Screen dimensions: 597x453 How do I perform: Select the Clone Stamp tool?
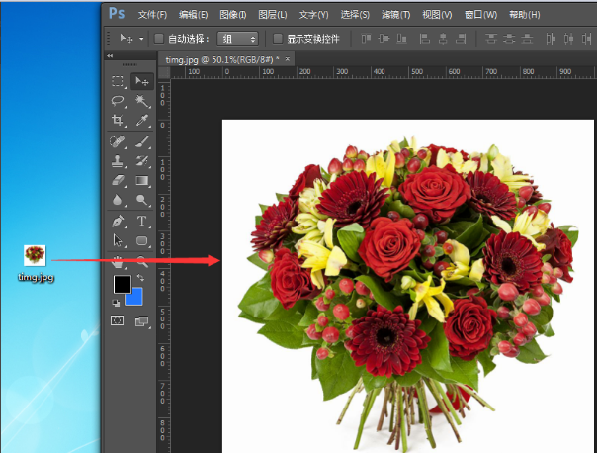click(118, 162)
